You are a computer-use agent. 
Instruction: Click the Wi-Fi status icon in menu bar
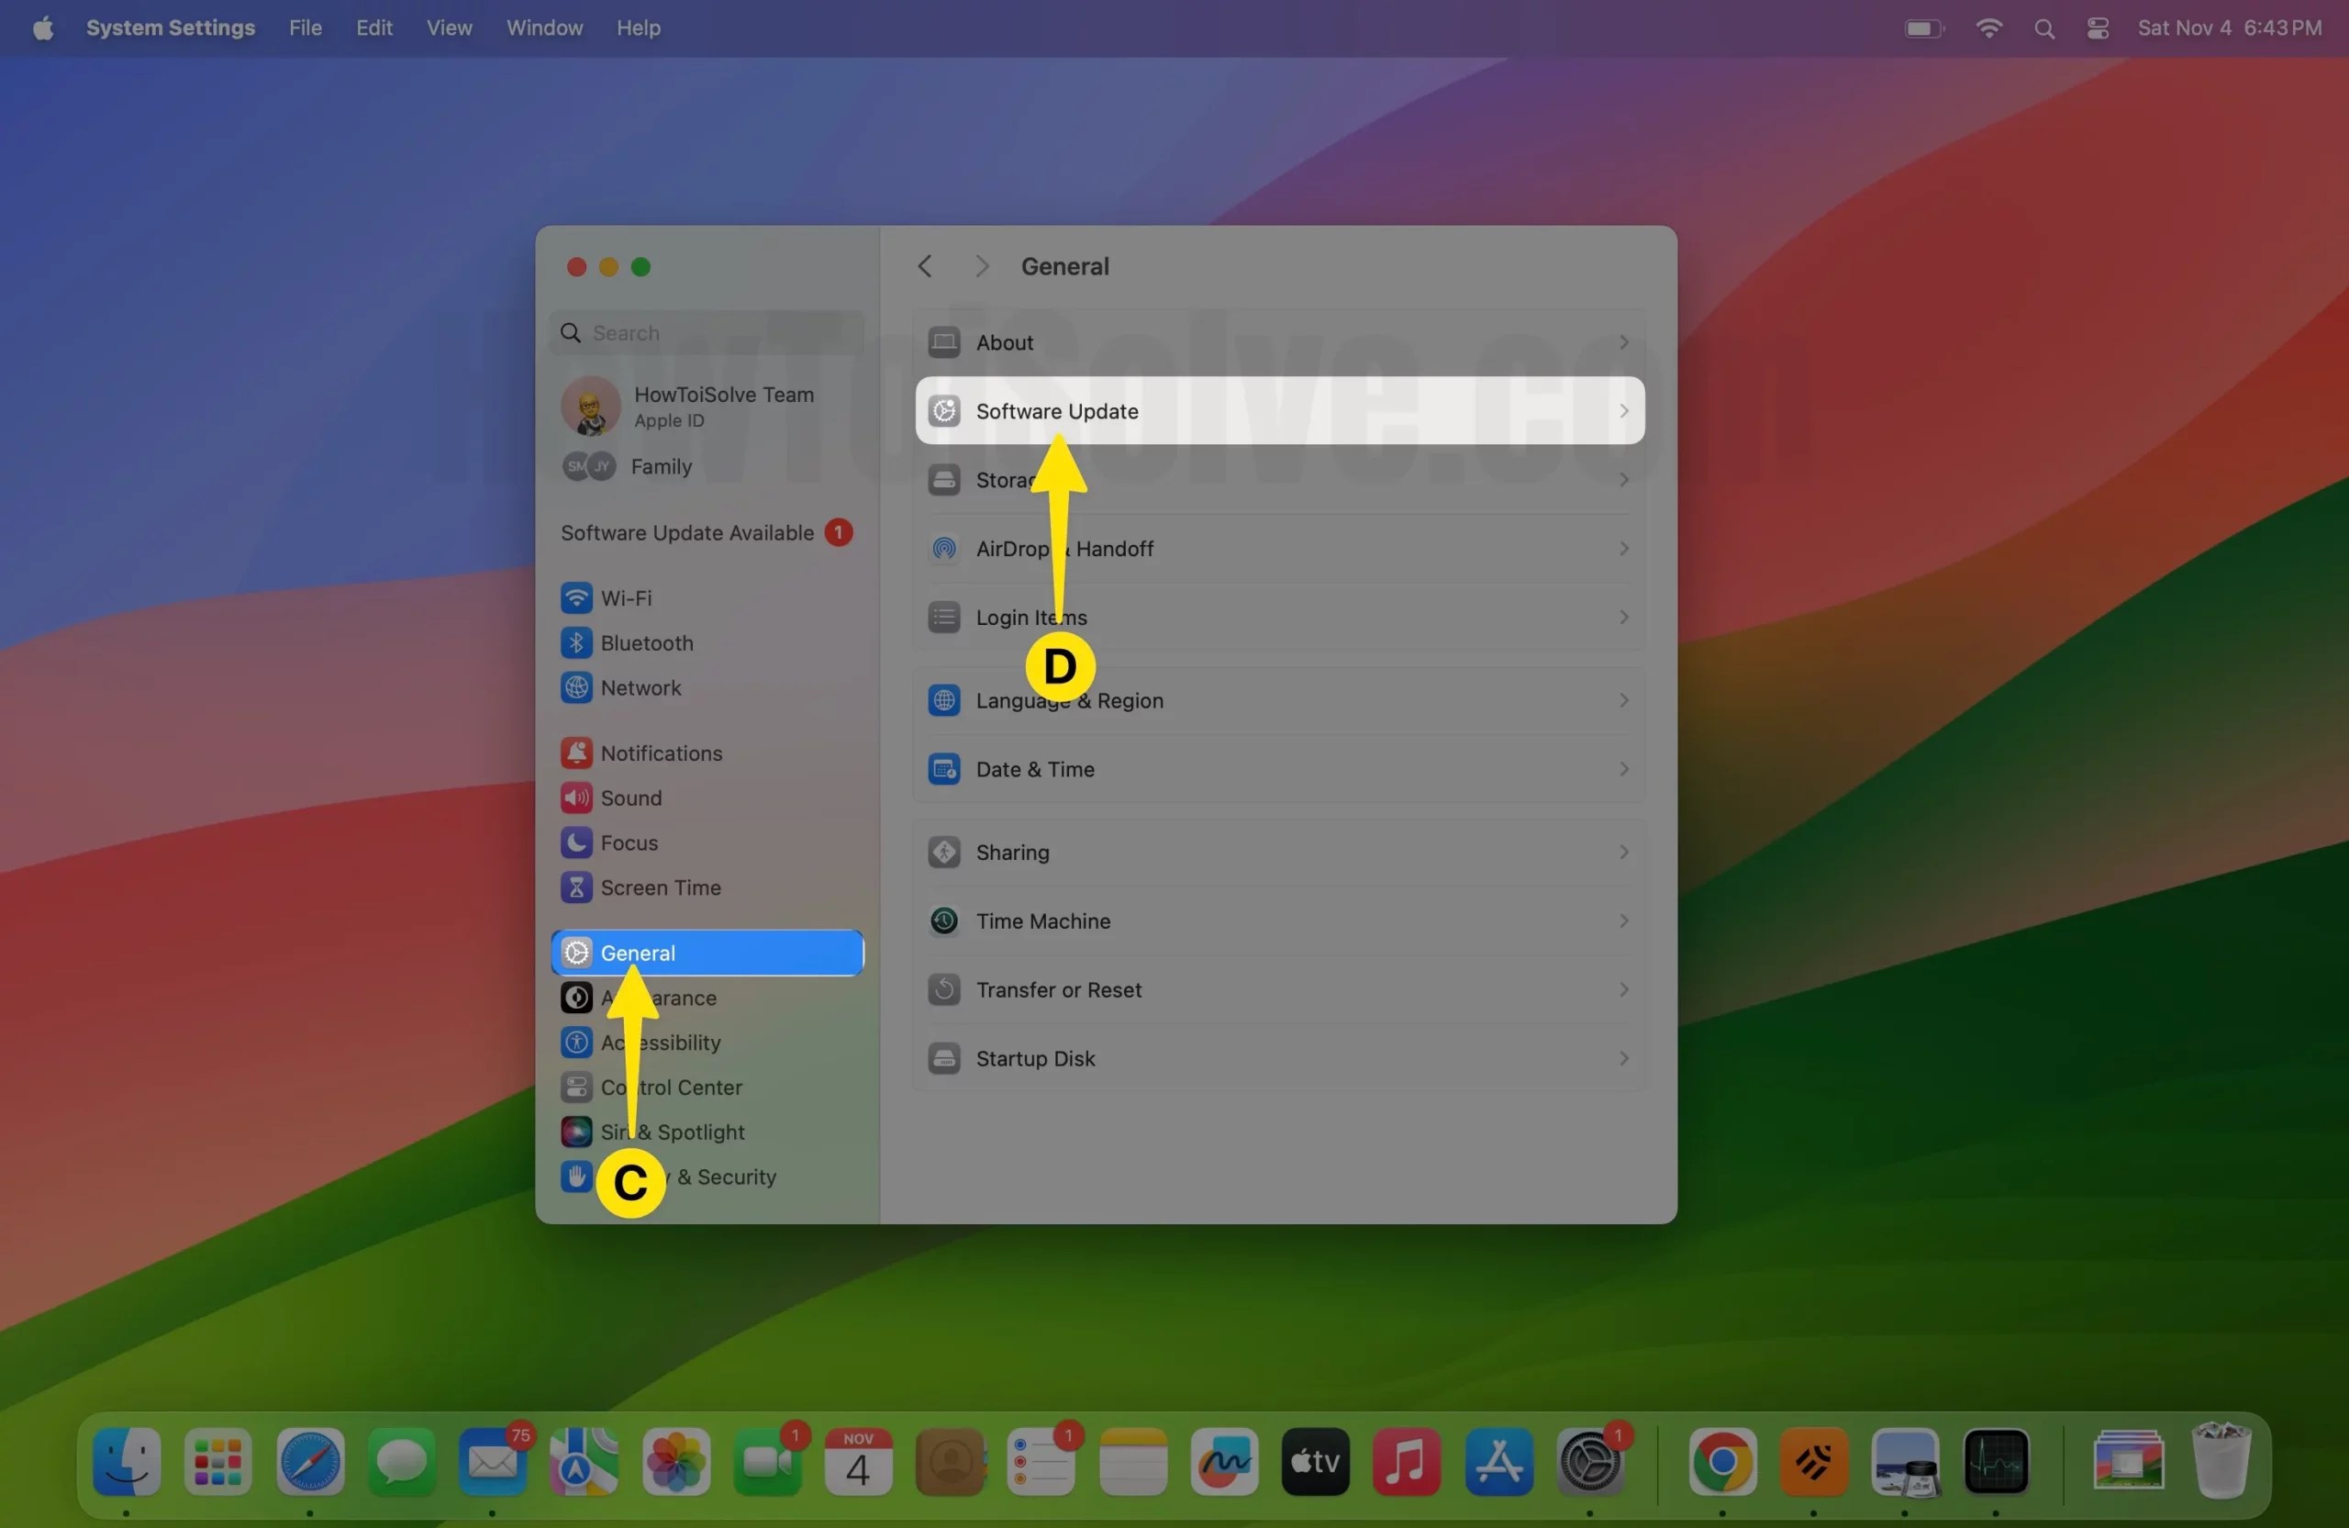coord(1988,28)
